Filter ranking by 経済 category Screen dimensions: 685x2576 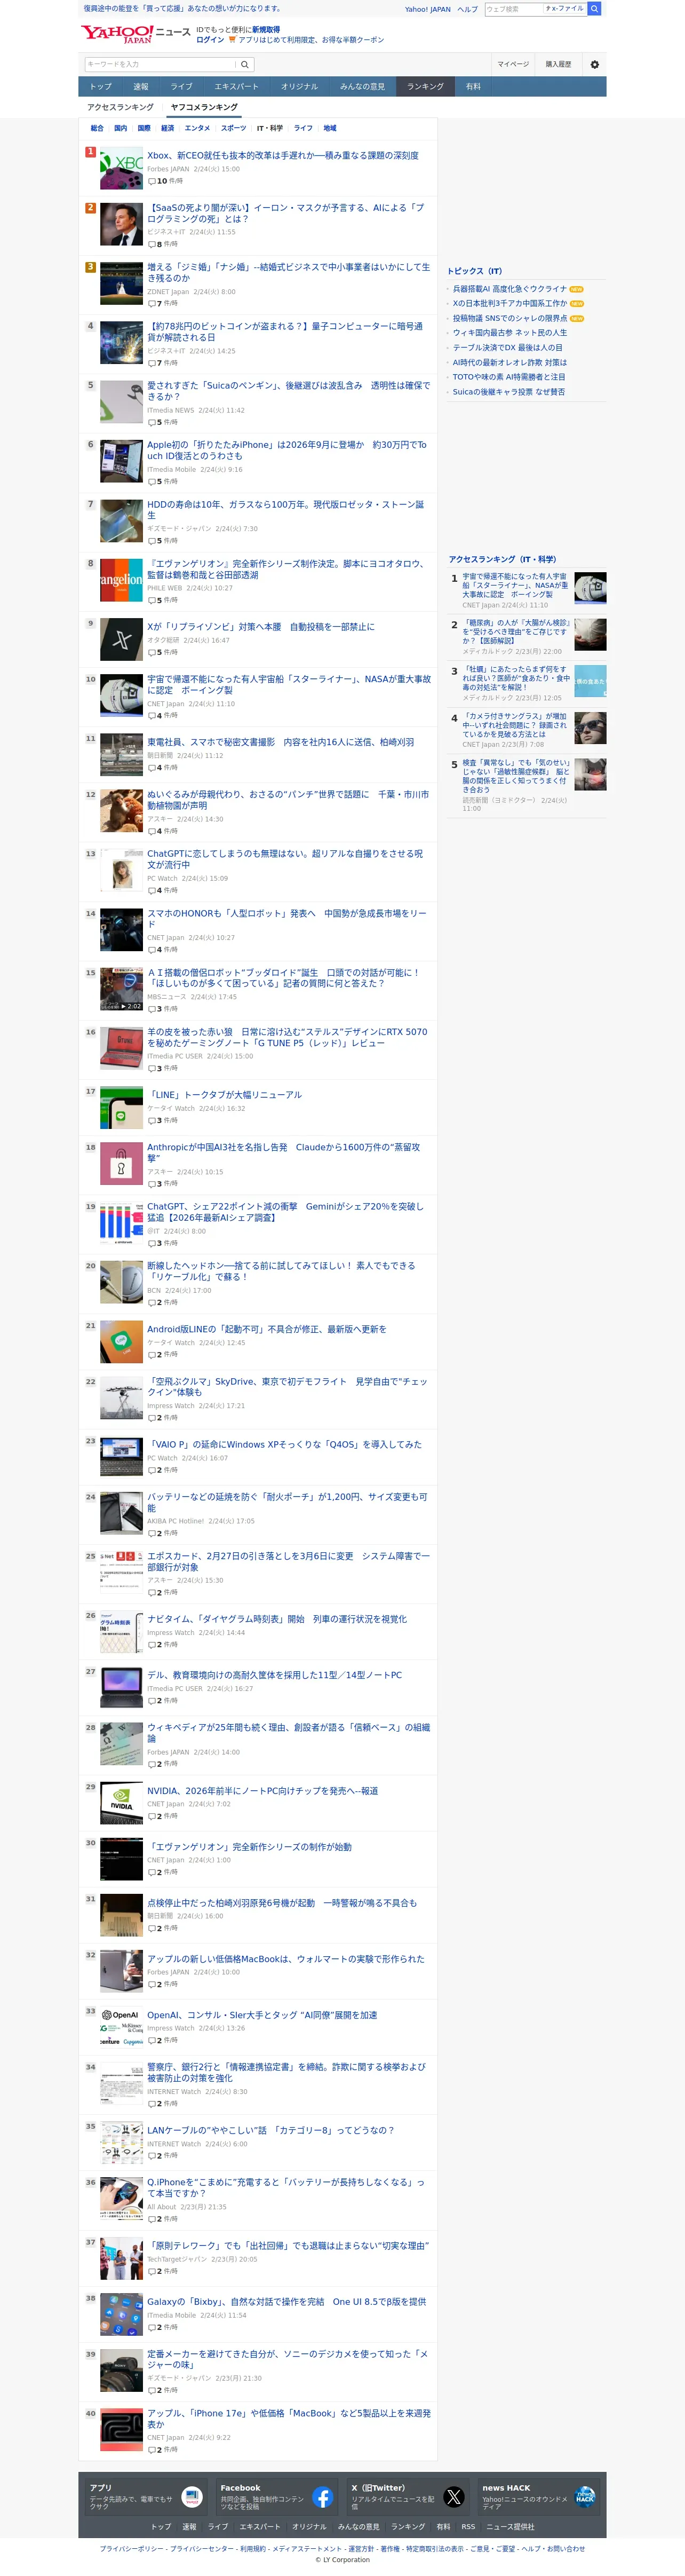(x=168, y=128)
